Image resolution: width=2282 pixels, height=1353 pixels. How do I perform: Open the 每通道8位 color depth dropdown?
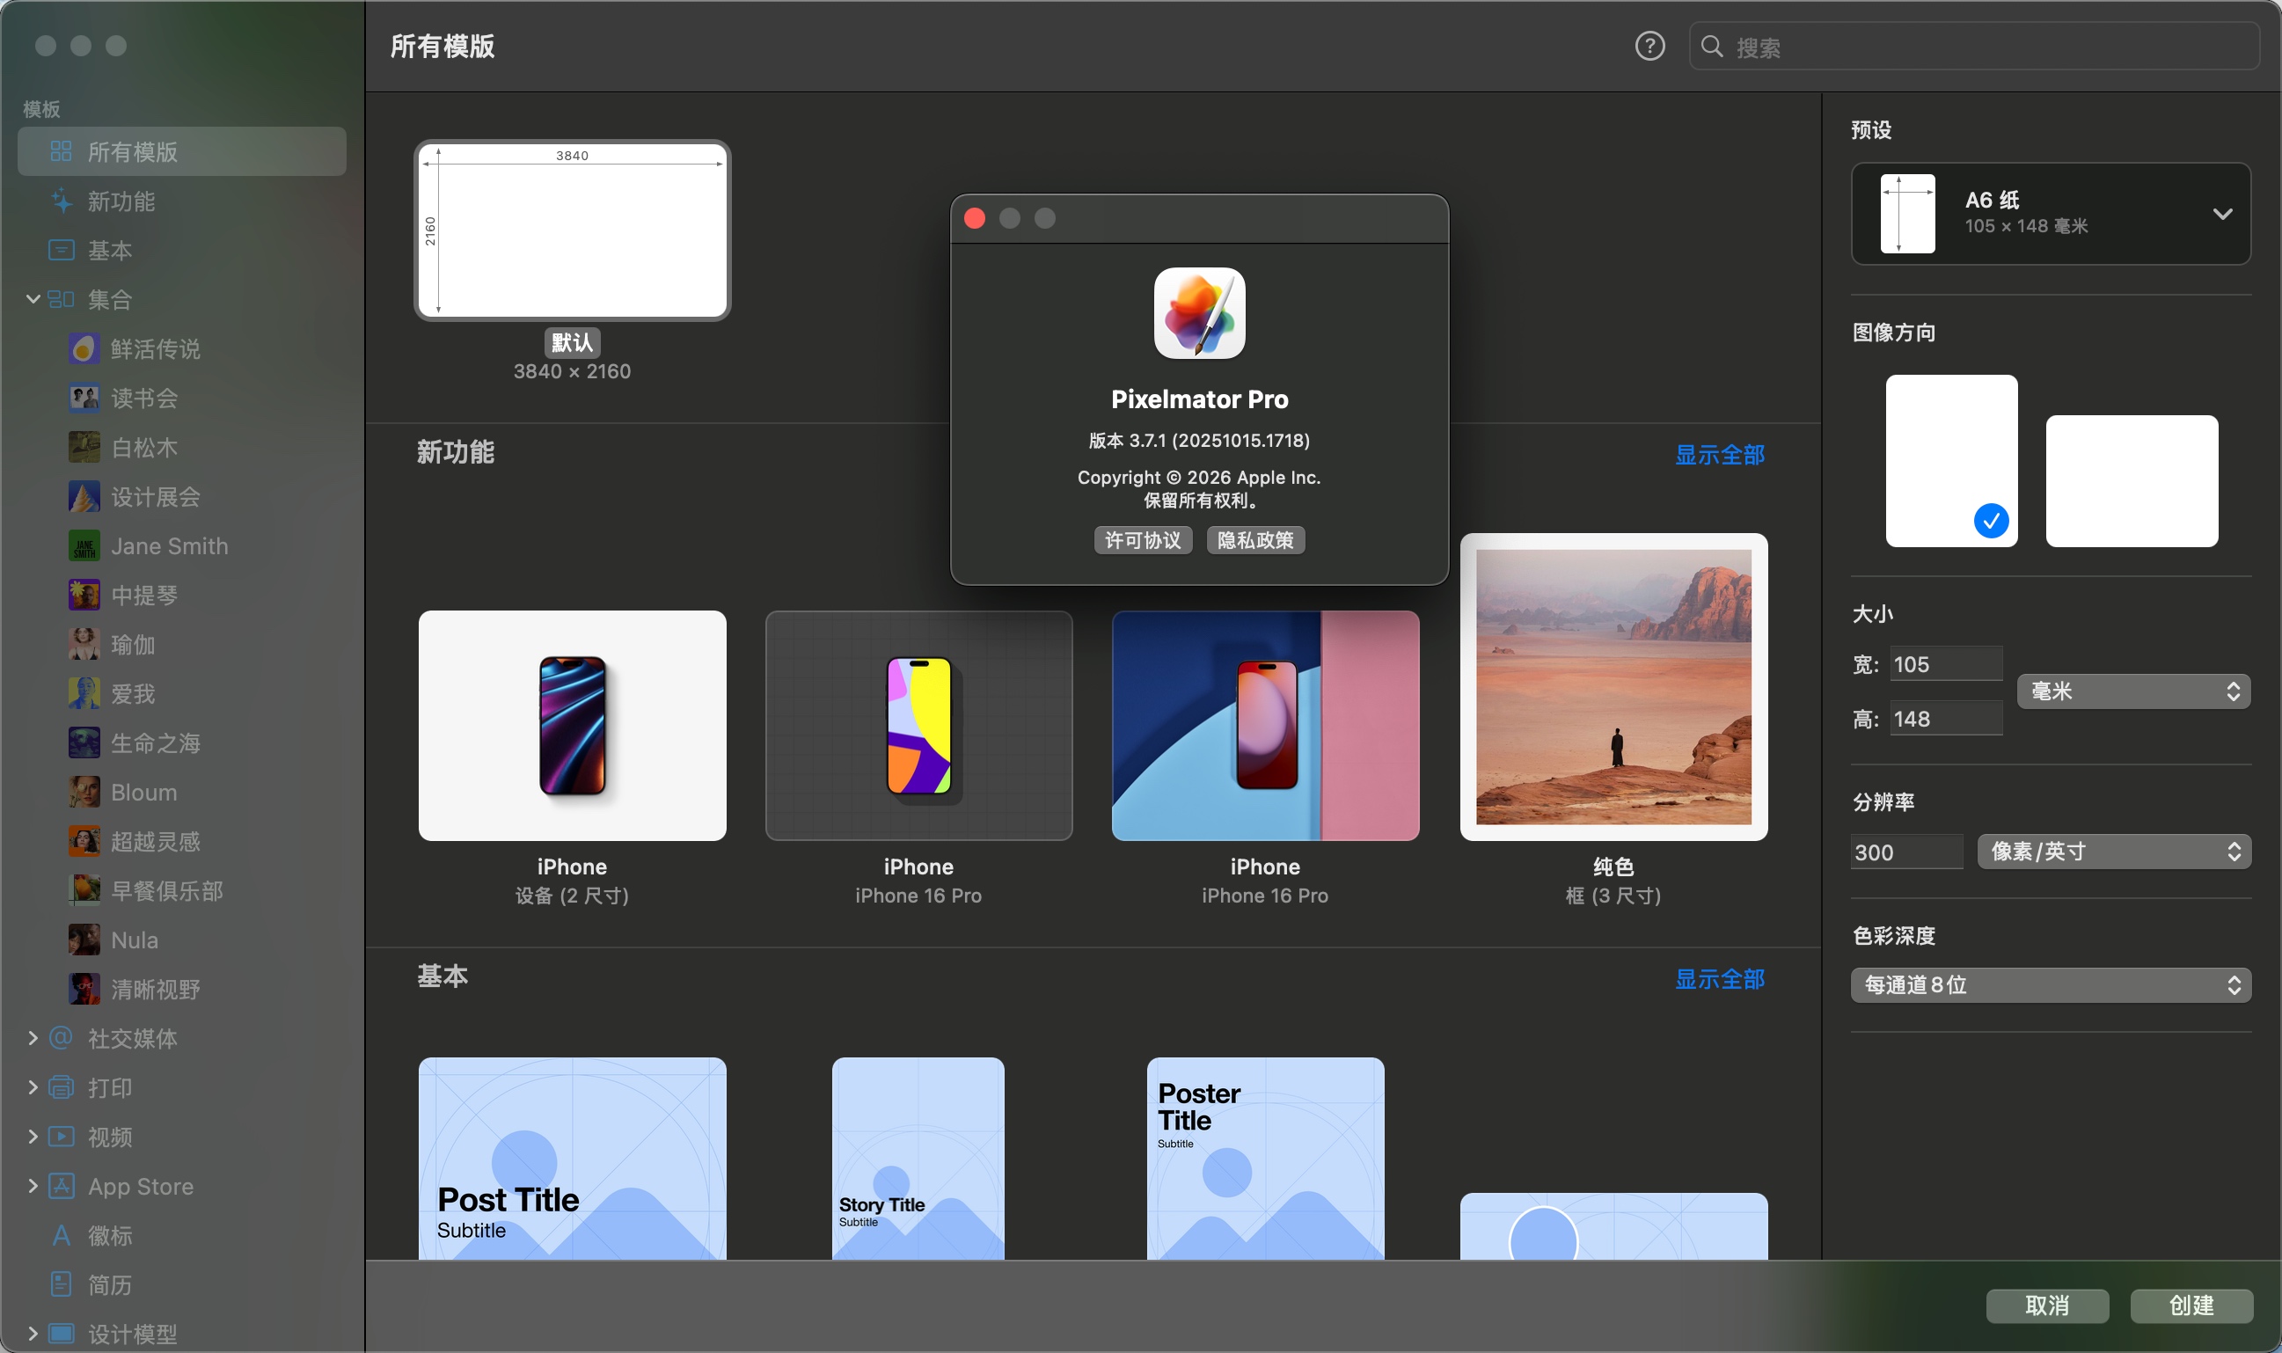click(2050, 984)
